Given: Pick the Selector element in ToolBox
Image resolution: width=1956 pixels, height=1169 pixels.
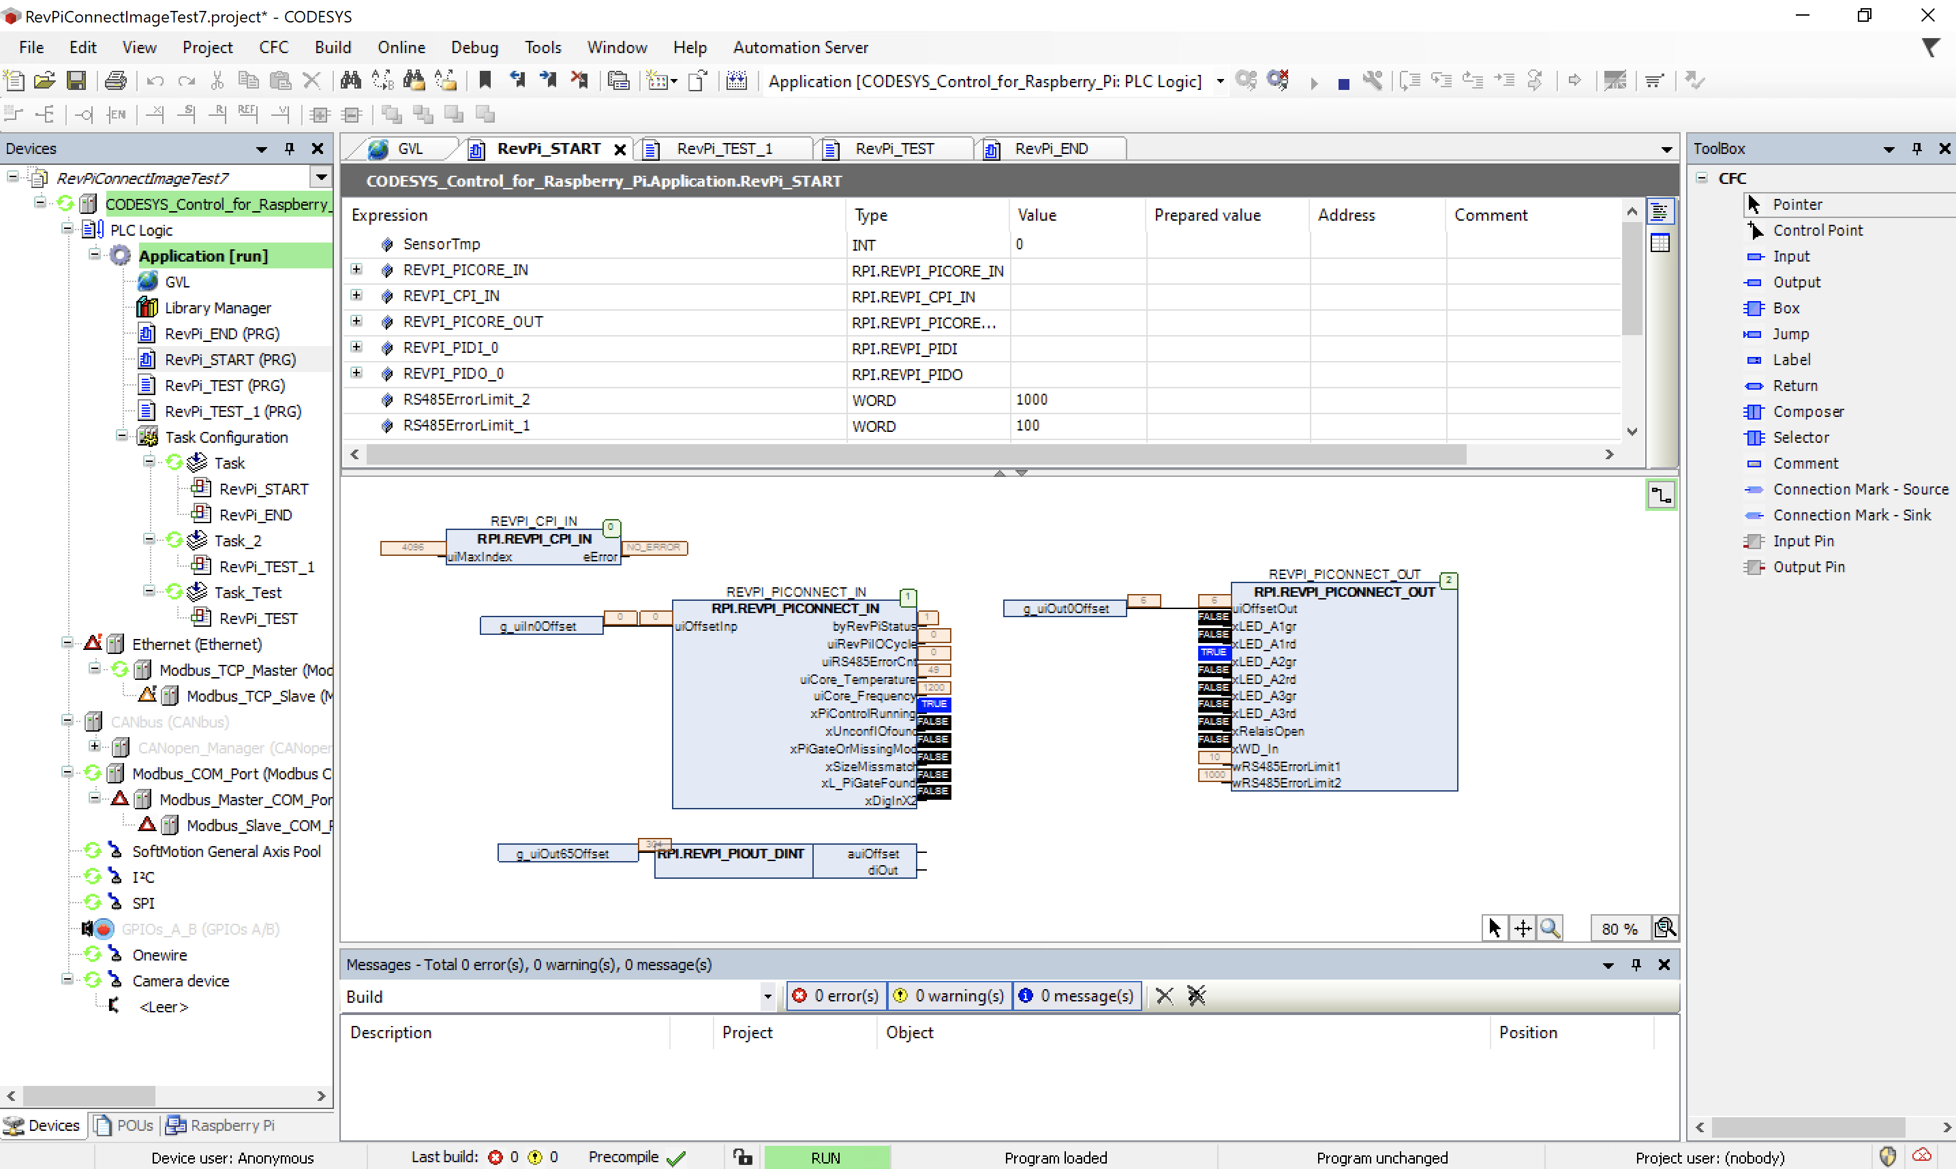Looking at the screenshot, I should [x=1801, y=437].
